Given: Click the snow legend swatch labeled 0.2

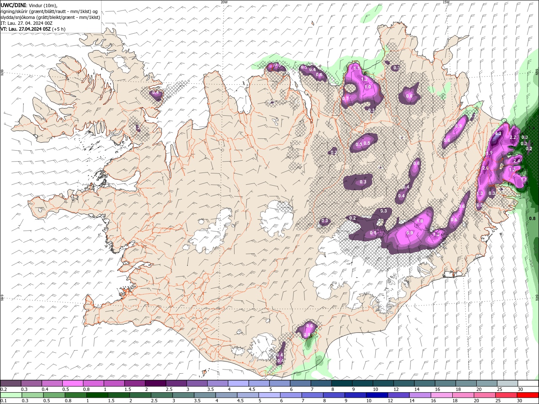Looking at the screenshot, I should coord(11,383).
